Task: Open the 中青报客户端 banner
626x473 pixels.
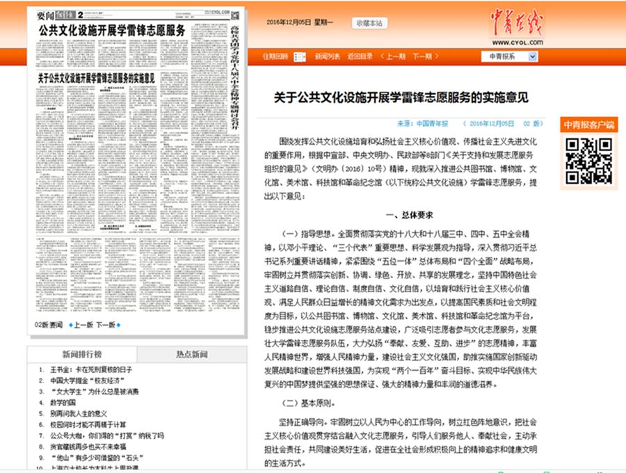Action: [589, 125]
